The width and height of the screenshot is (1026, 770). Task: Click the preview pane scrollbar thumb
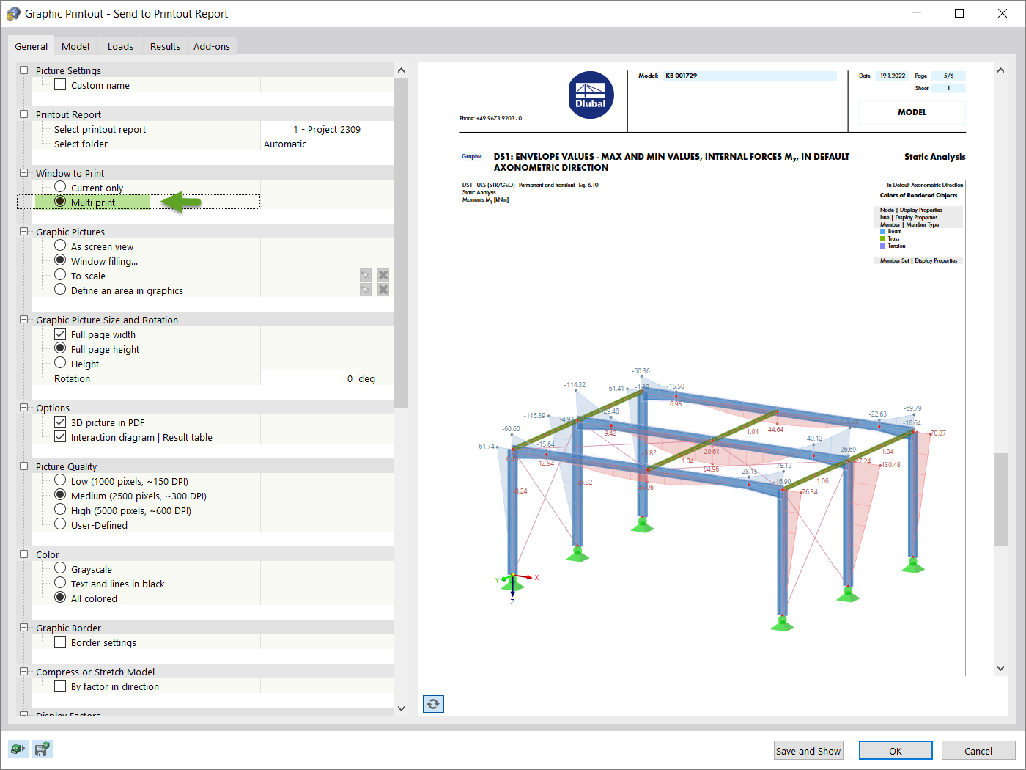coord(1000,499)
